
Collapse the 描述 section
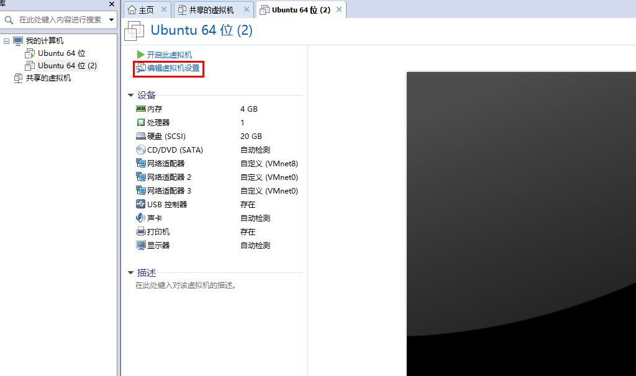(x=130, y=272)
